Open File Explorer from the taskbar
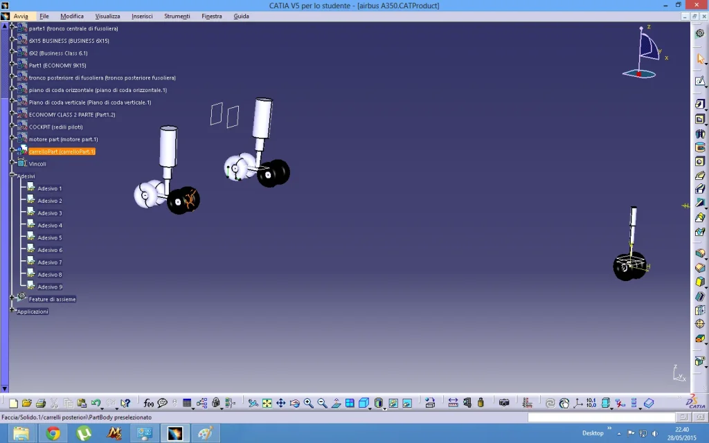 (21, 433)
